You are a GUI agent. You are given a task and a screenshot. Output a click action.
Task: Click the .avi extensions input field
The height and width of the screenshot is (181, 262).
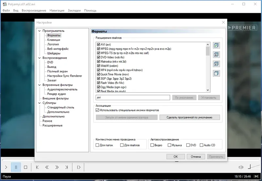tap(133, 98)
